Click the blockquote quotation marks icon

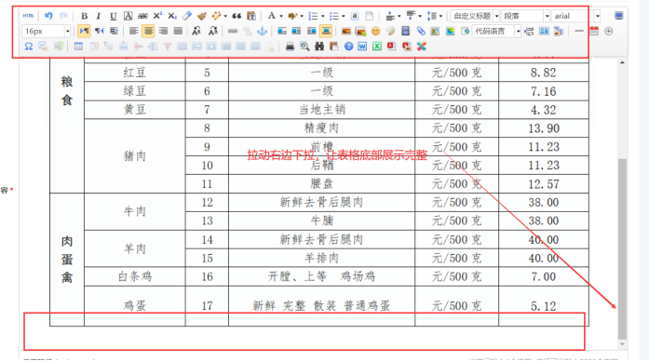pyautogui.click(x=237, y=16)
